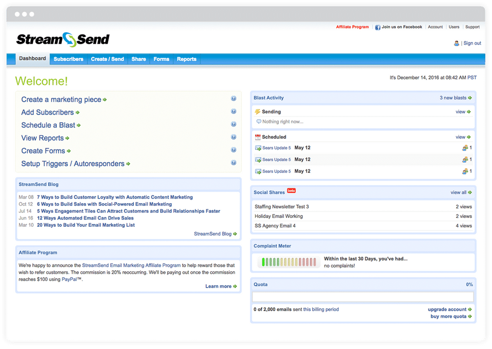
Task: Click the this billing period link
Action: click(x=321, y=310)
